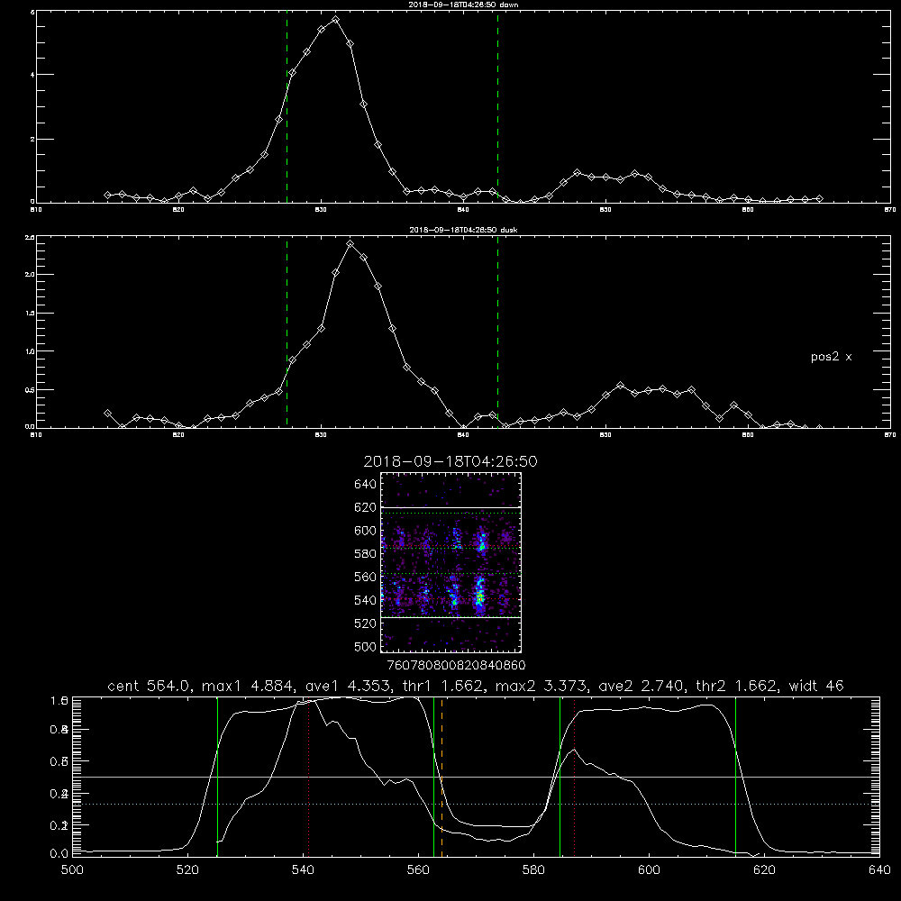Screen dimensions: 901x901
Task: Click y-axis label '2' of the dawn plot
Action: pos(32,139)
